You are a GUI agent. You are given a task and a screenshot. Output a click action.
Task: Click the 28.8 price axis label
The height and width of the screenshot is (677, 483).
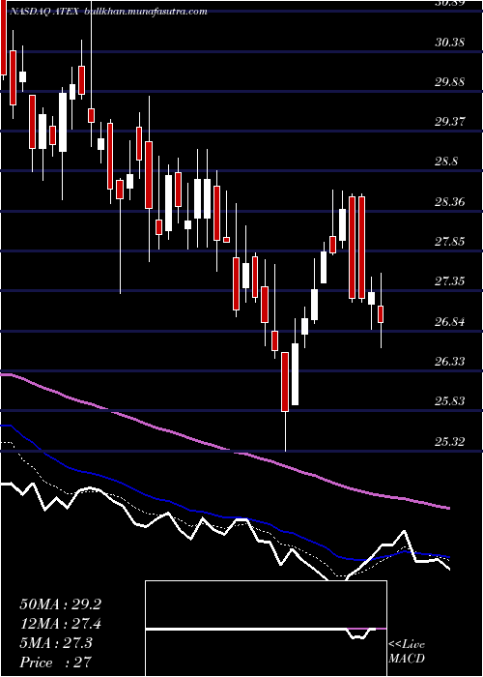pyautogui.click(x=446, y=162)
